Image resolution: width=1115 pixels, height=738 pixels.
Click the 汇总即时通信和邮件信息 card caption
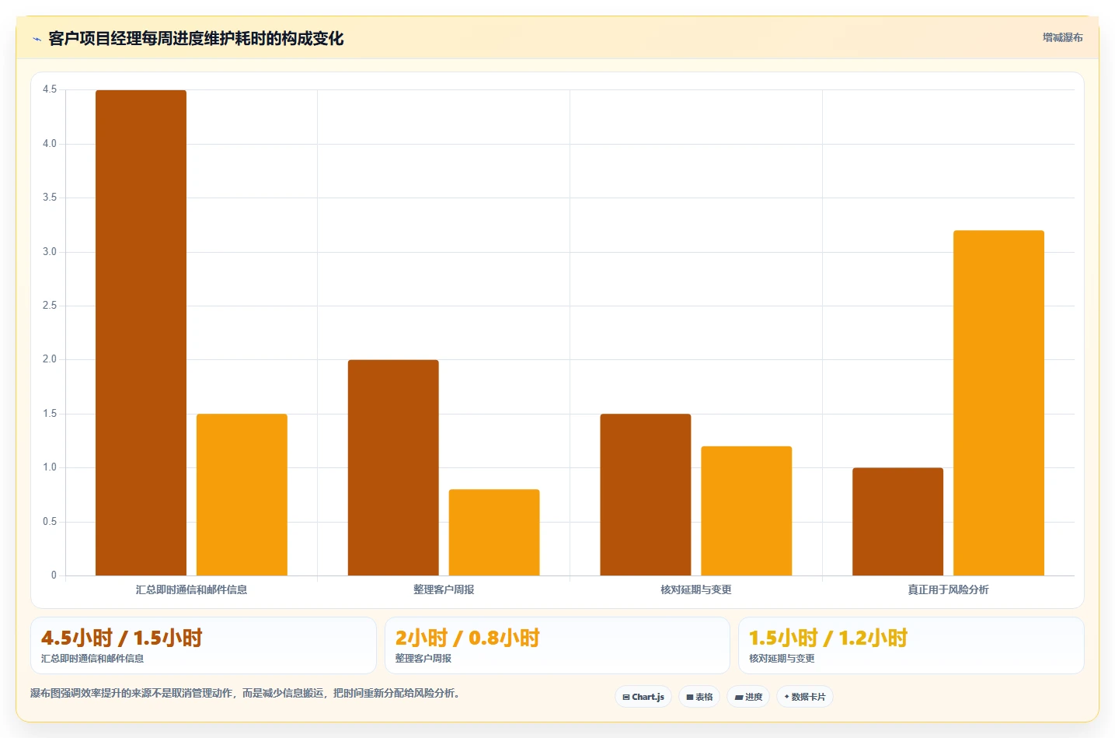(x=92, y=659)
